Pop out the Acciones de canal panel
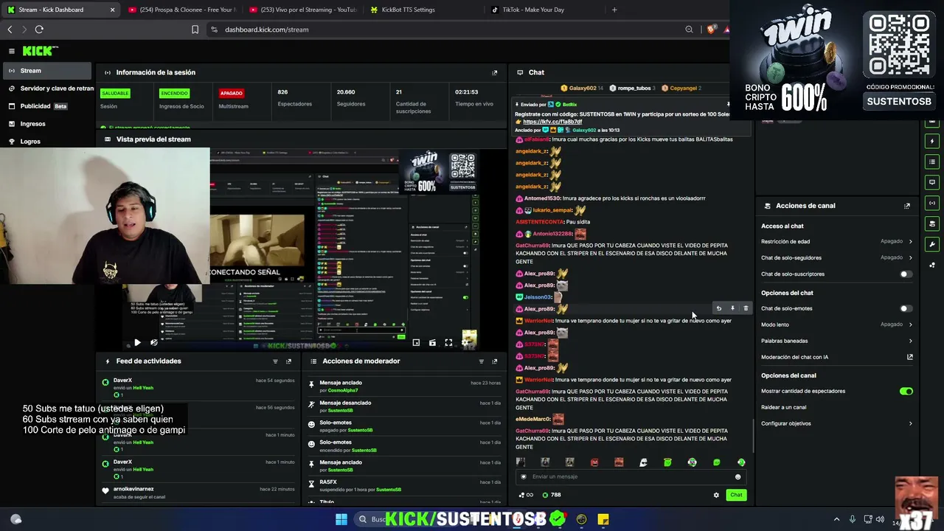This screenshot has height=531, width=944. click(x=907, y=206)
